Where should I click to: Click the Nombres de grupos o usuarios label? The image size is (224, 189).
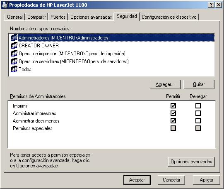[40, 29]
